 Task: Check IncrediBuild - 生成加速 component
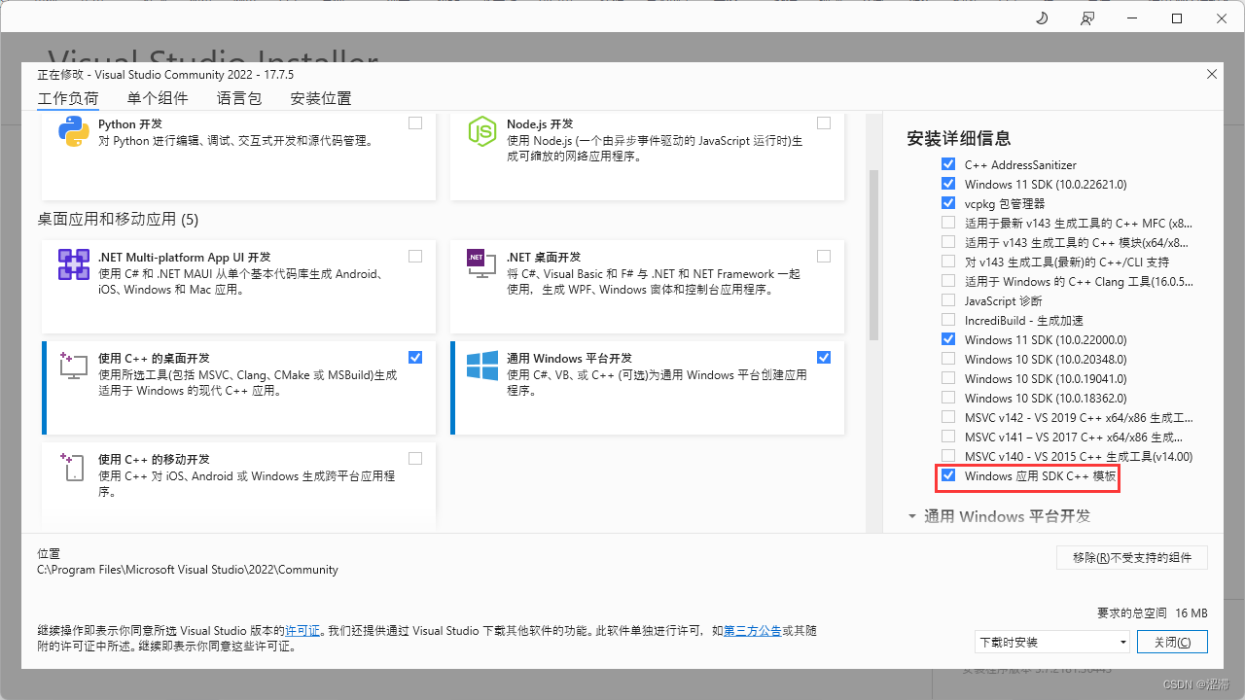coord(948,320)
